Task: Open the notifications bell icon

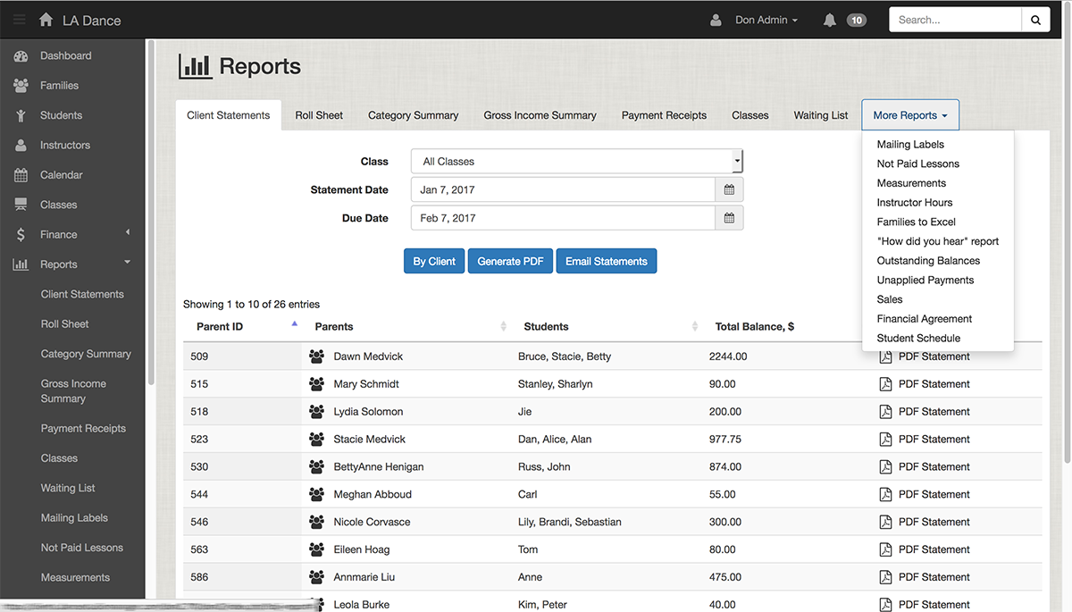Action: [830, 20]
